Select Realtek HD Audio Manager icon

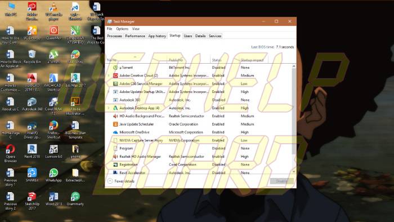(x=115, y=157)
